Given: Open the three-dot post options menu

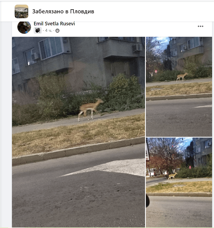Looking at the screenshot, I should tap(200, 26).
